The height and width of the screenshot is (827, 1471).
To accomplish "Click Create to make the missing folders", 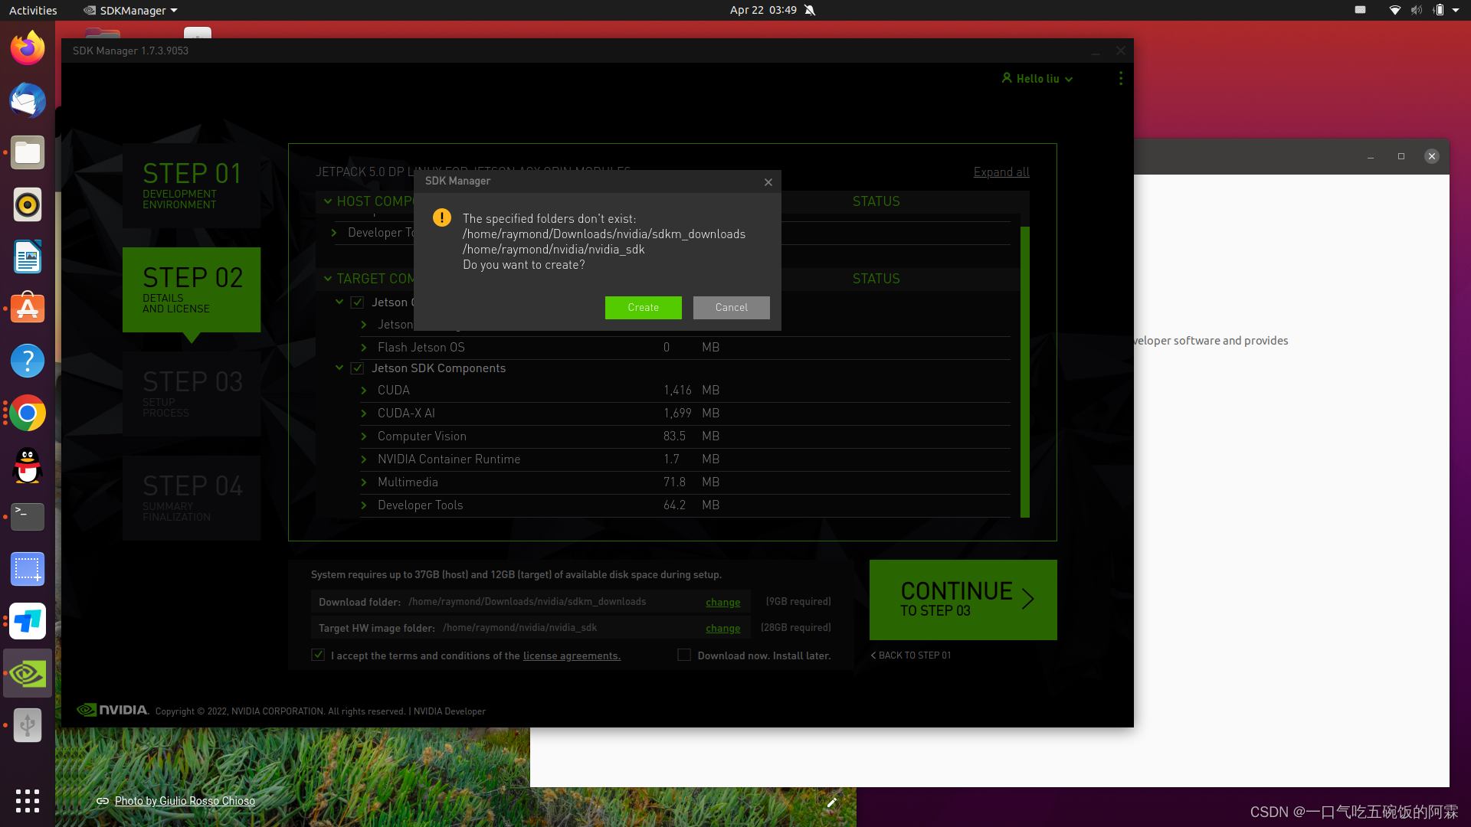I will pos(644,307).
